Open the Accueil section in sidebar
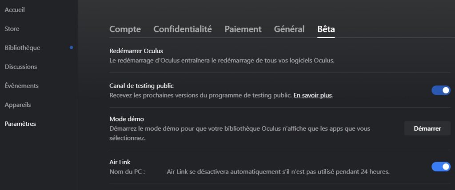This screenshot has width=455, height=190. (x=15, y=10)
